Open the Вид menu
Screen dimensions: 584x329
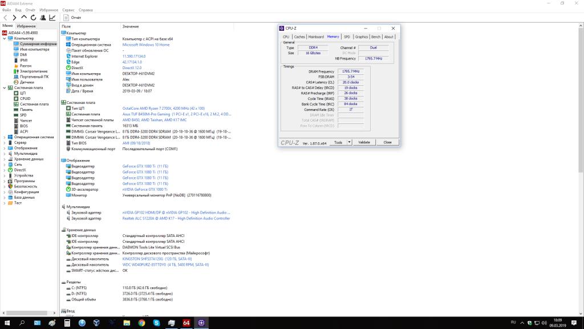coord(18,10)
